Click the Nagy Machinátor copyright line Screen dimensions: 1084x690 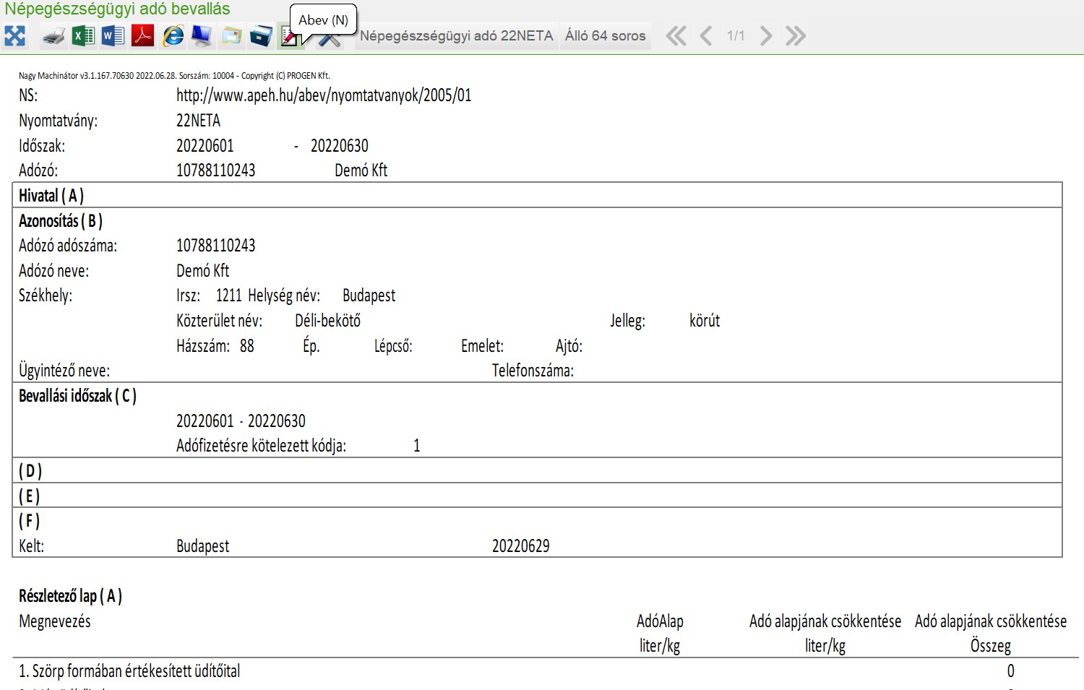174,75
